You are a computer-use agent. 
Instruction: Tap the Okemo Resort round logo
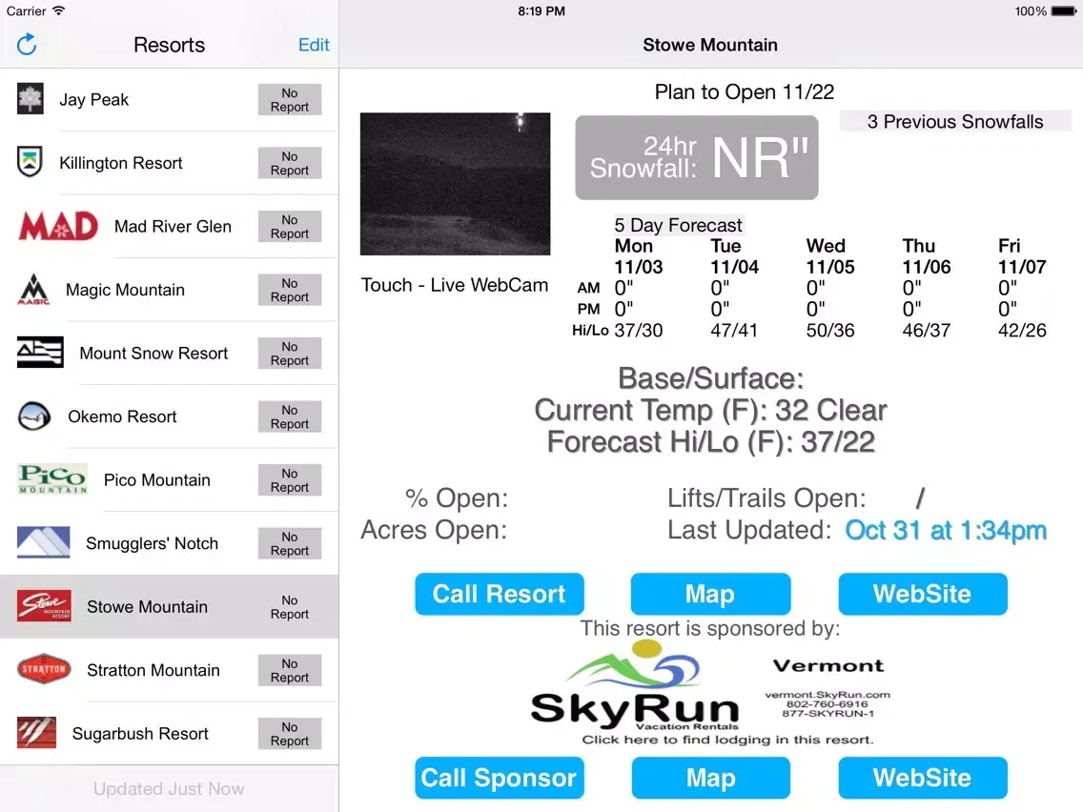(34, 416)
